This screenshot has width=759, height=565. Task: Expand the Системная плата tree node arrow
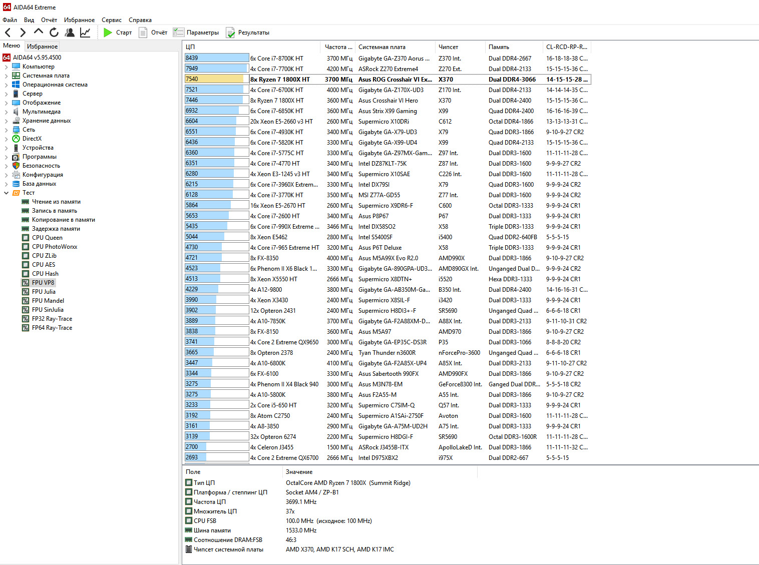(6, 76)
